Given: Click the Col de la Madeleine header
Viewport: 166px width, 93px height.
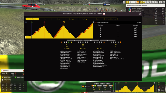Looking at the screenshot, I should click(118, 23).
